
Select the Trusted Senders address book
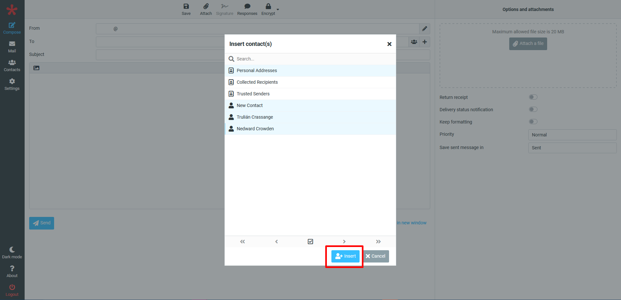(x=253, y=94)
